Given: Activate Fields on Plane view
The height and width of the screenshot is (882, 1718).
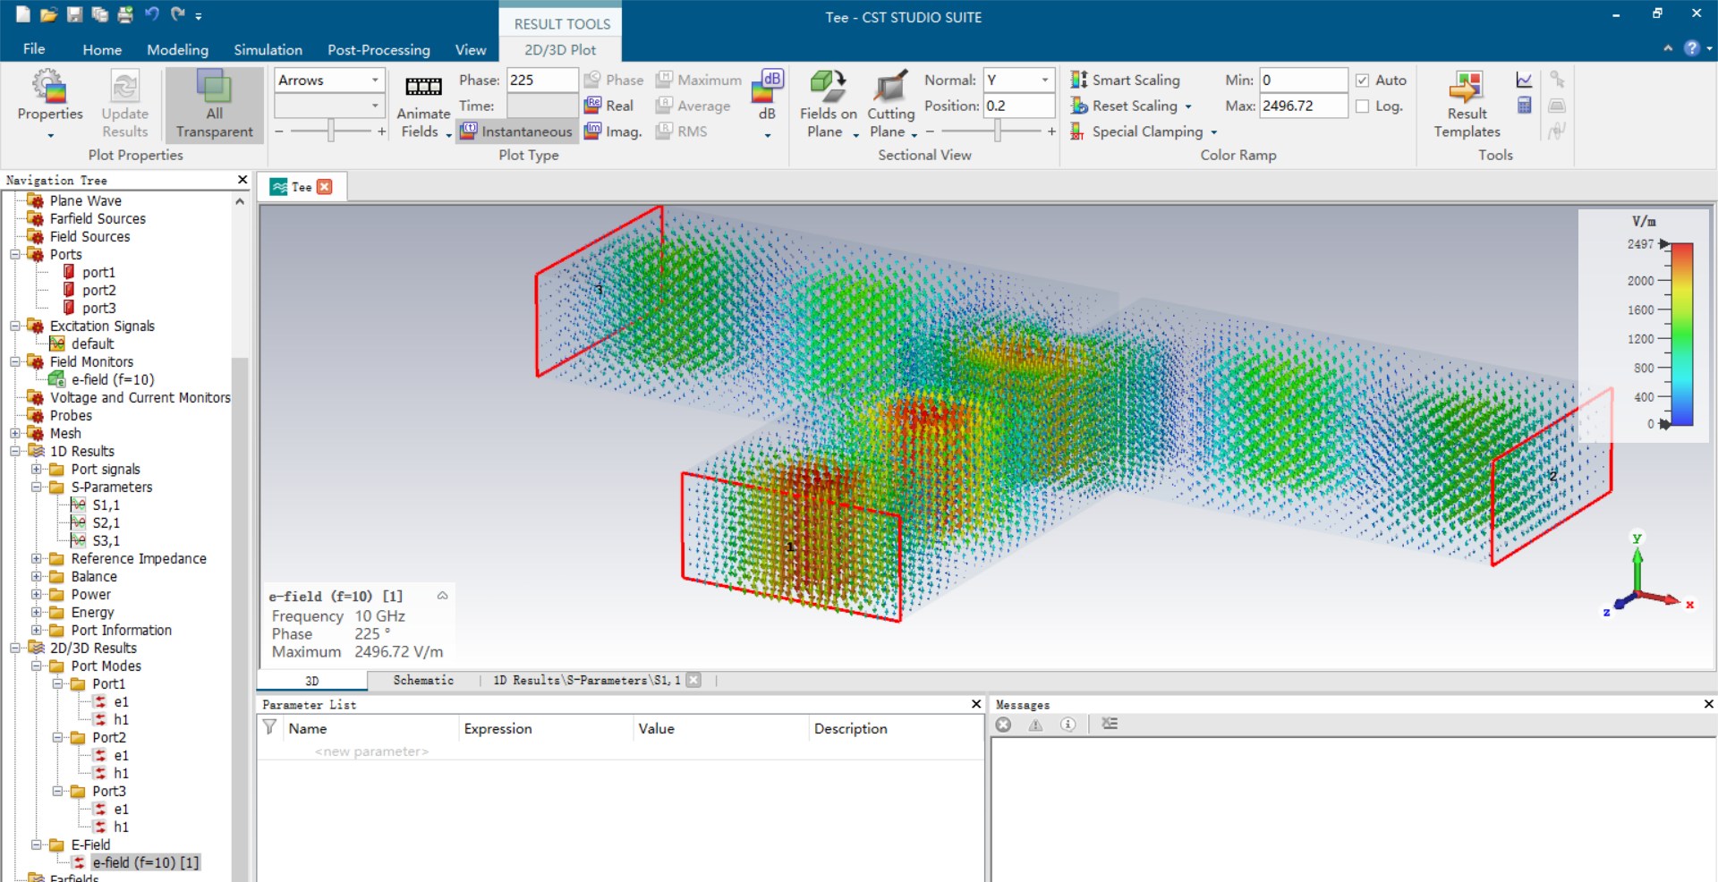Looking at the screenshot, I should pyautogui.click(x=829, y=105).
